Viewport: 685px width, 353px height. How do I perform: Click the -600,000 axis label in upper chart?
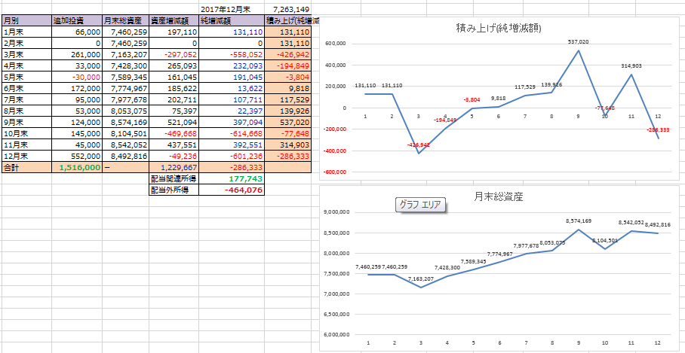335,172
